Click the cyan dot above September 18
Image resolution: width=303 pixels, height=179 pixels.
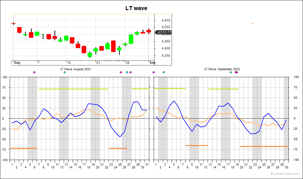tap(231, 72)
